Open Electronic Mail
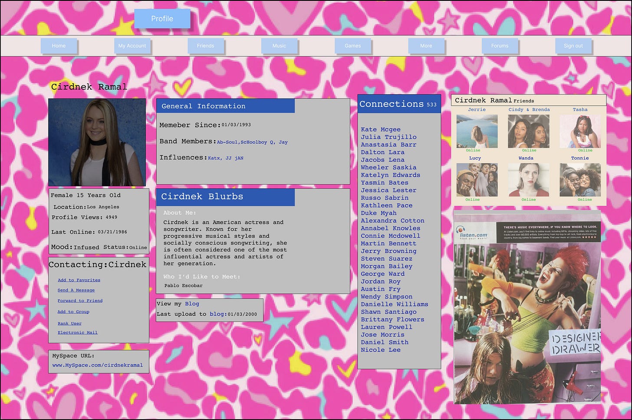Image resolution: width=632 pixels, height=420 pixels. point(77,333)
